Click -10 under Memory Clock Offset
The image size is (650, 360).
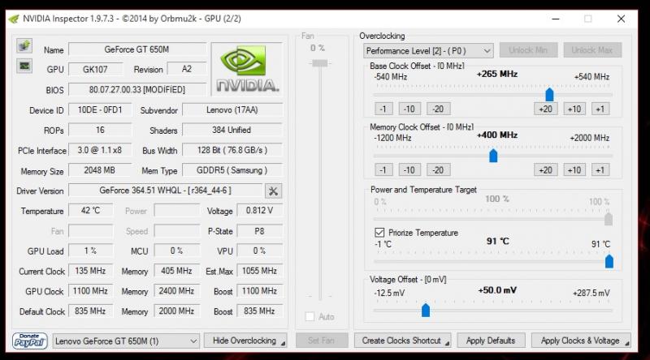coord(410,169)
